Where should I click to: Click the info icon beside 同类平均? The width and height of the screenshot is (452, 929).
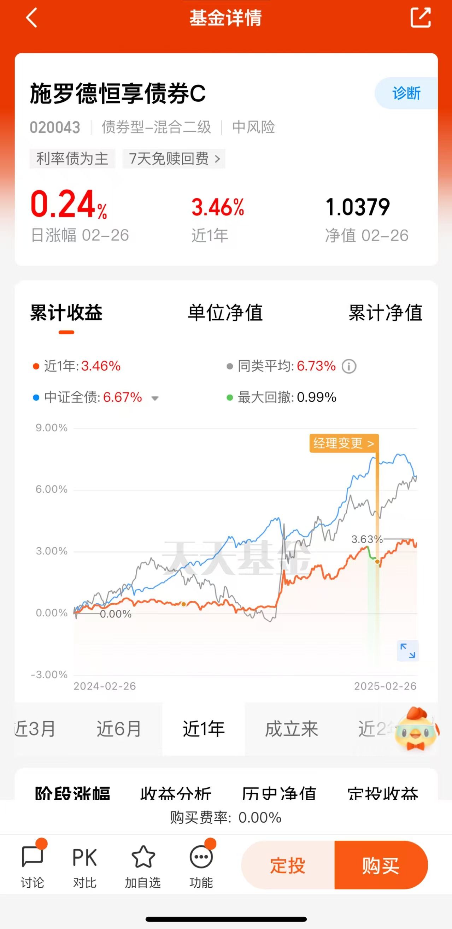click(x=349, y=366)
